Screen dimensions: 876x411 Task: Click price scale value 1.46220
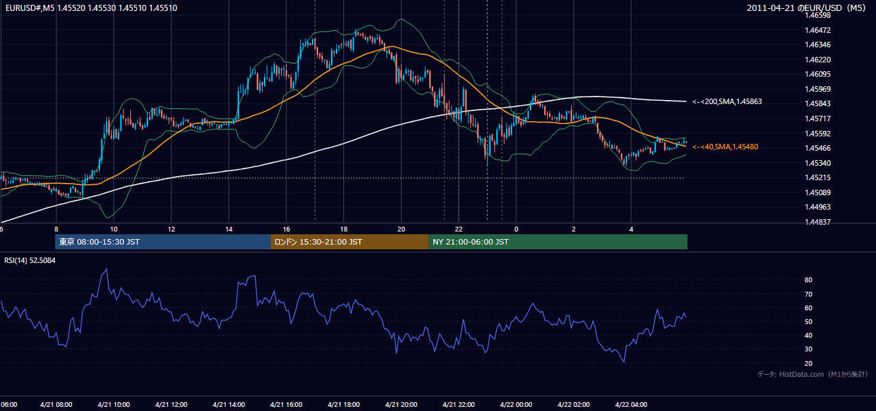point(818,60)
